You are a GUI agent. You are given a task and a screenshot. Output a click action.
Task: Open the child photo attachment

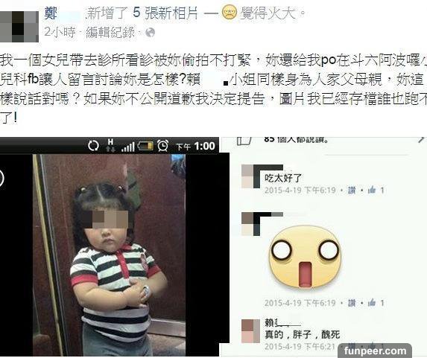coord(109,255)
